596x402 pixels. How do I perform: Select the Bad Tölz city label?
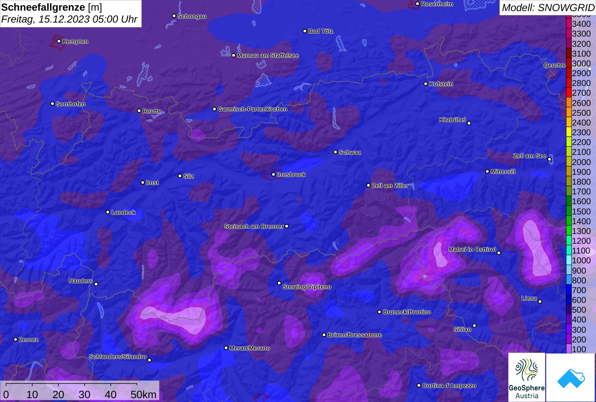(x=321, y=31)
